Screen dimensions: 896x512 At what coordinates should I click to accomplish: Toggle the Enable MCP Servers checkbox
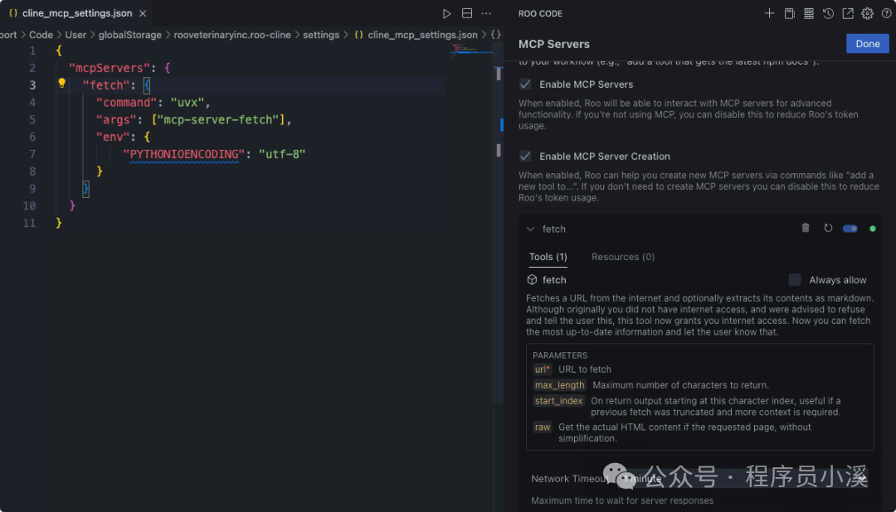(525, 85)
